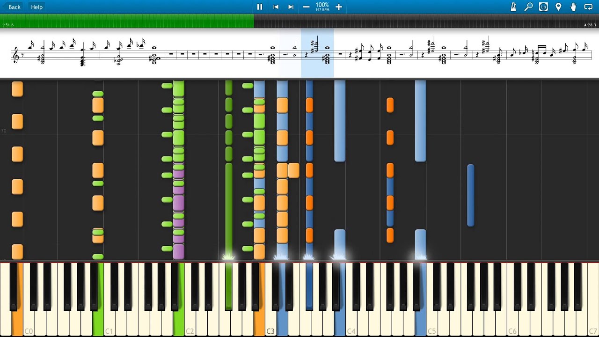Open the zoom magnifier tool
This screenshot has width=599, height=337.
tap(528, 7)
